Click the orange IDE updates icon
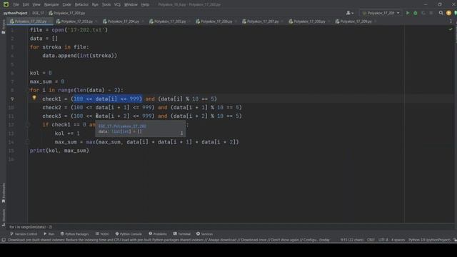 coord(448,13)
